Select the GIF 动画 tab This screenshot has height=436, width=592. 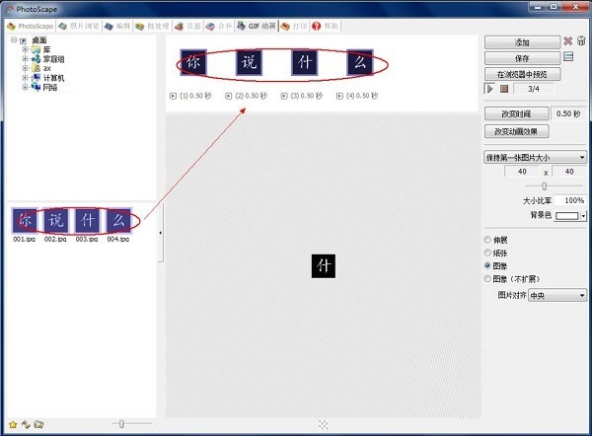257,26
